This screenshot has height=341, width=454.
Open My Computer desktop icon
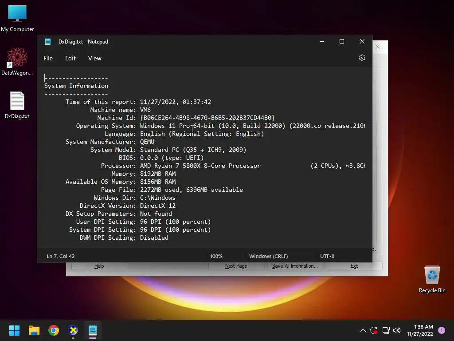[x=17, y=18]
